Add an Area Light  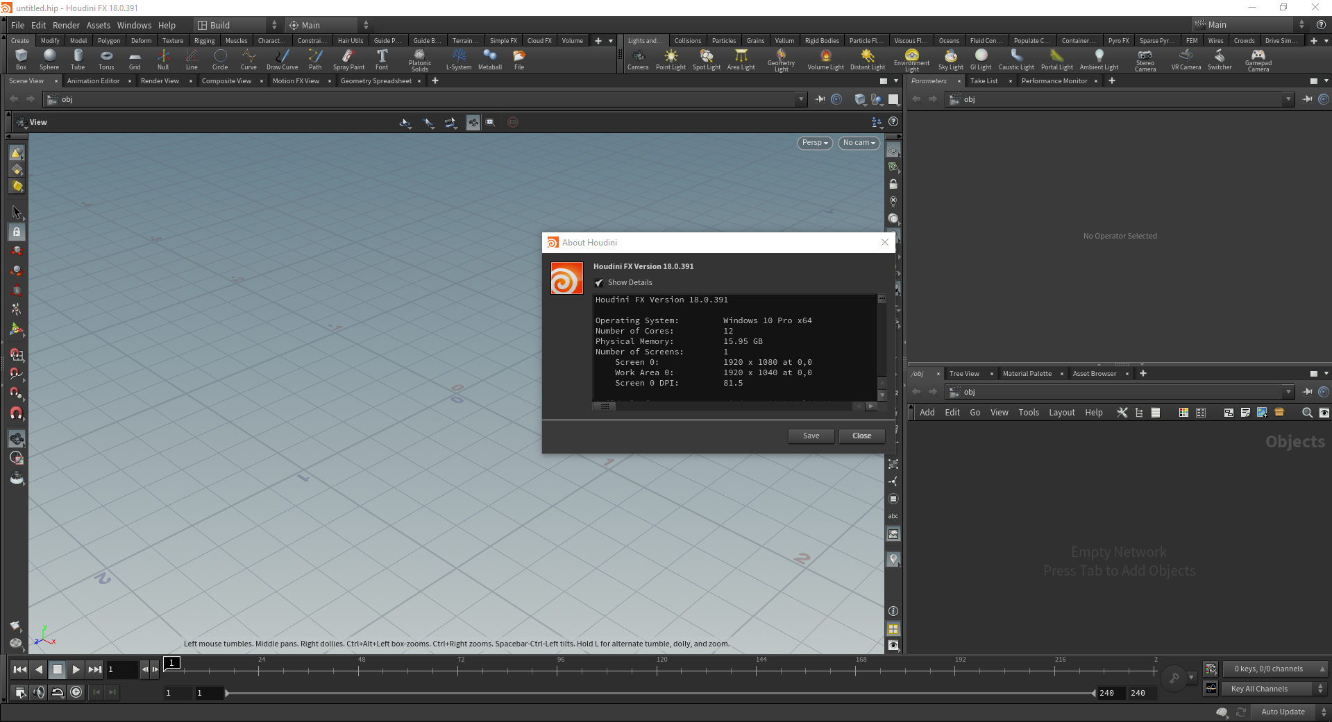(741, 59)
